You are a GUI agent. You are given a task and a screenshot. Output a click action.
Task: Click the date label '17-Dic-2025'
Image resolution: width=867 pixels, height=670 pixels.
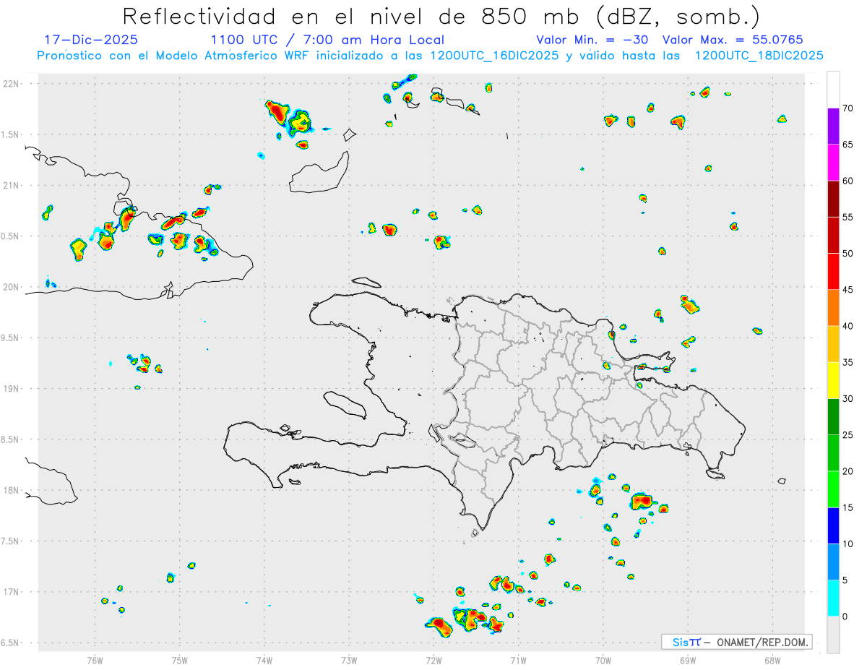pyautogui.click(x=91, y=40)
